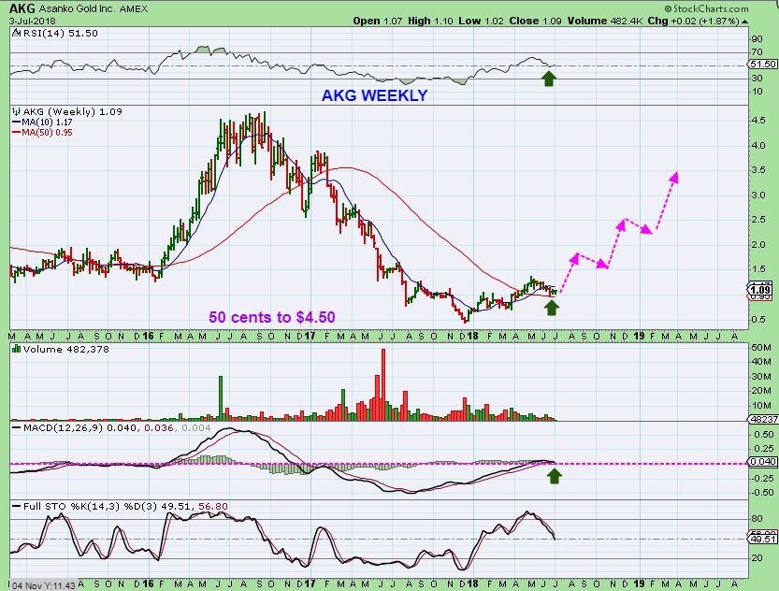Click the 30 level label on RSI axis
779x591 pixels.
[x=757, y=78]
